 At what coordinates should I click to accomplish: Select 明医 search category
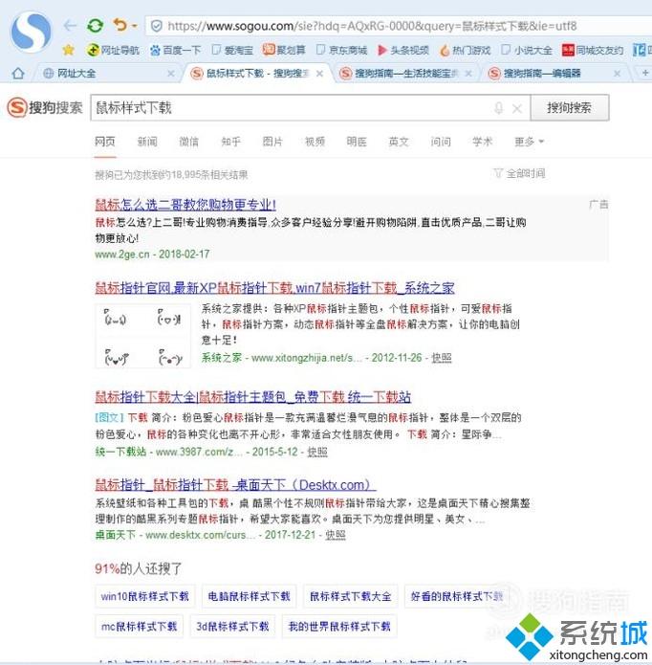tap(357, 142)
